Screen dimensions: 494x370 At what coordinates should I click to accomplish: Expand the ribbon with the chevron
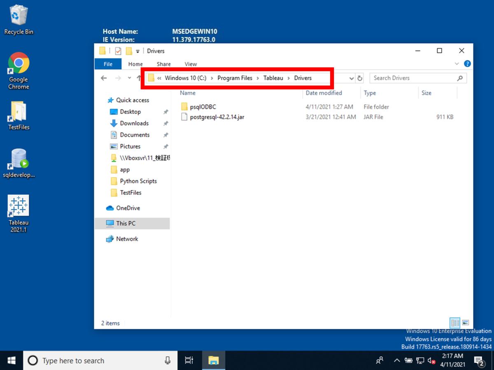tap(457, 64)
